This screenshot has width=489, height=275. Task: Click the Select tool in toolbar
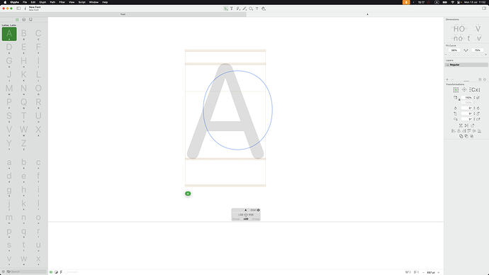click(225, 9)
